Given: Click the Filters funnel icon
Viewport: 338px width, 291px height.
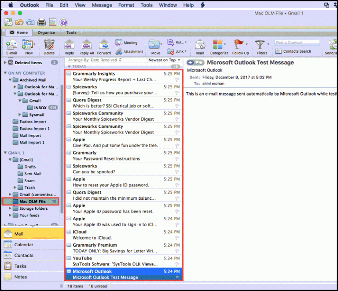Looking at the screenshot, I should pos(262,47).
